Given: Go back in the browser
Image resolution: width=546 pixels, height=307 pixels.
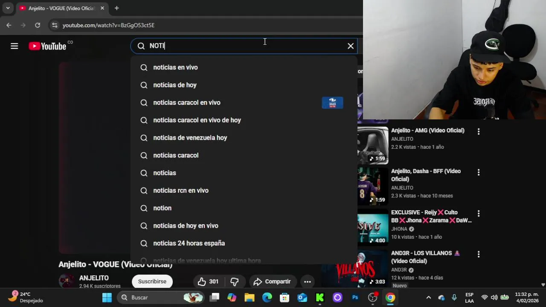Looking at the screenshot, I should (9, 25).
